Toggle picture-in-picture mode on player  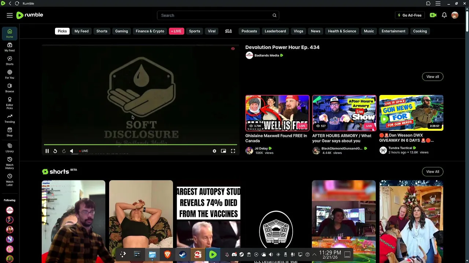tap(224, 151)
